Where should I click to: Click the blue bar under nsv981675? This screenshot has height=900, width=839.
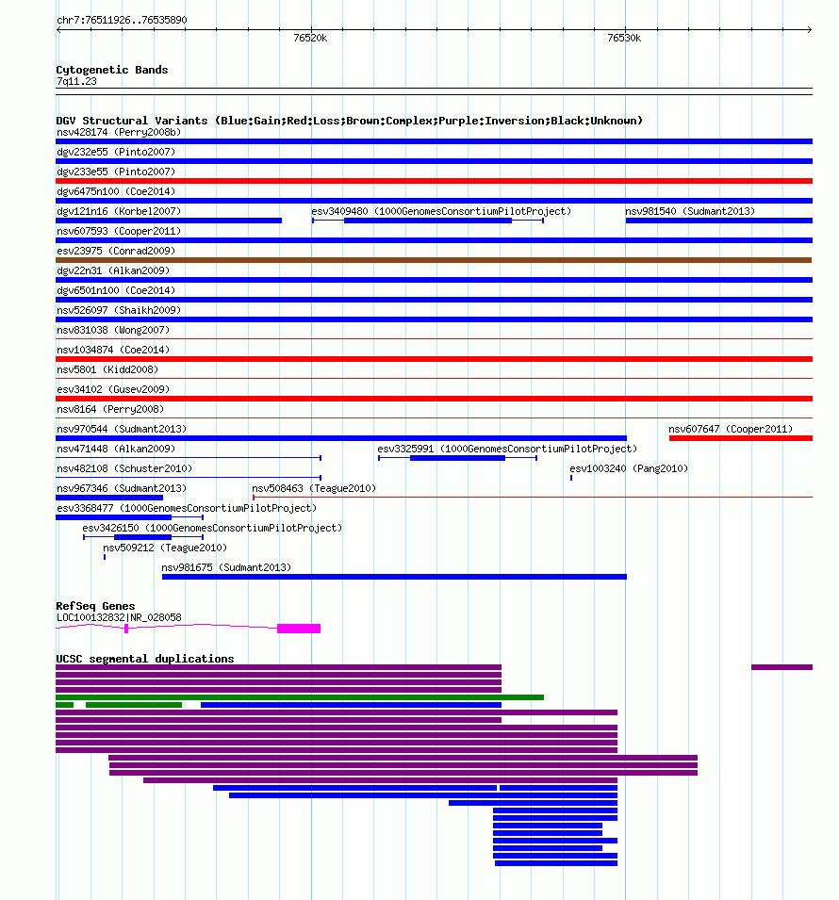[x=394, y=577]
